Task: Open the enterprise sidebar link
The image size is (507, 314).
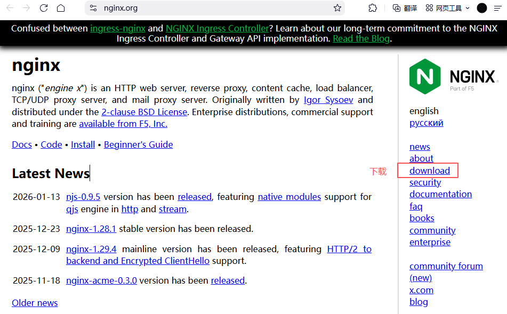Action: pos(430,242)
